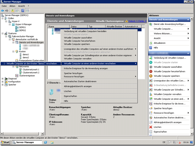Sort by the Aktueller Besitzer column header
Image resolution: width=195 pixels, height=146 pixels.
(114, 27)
